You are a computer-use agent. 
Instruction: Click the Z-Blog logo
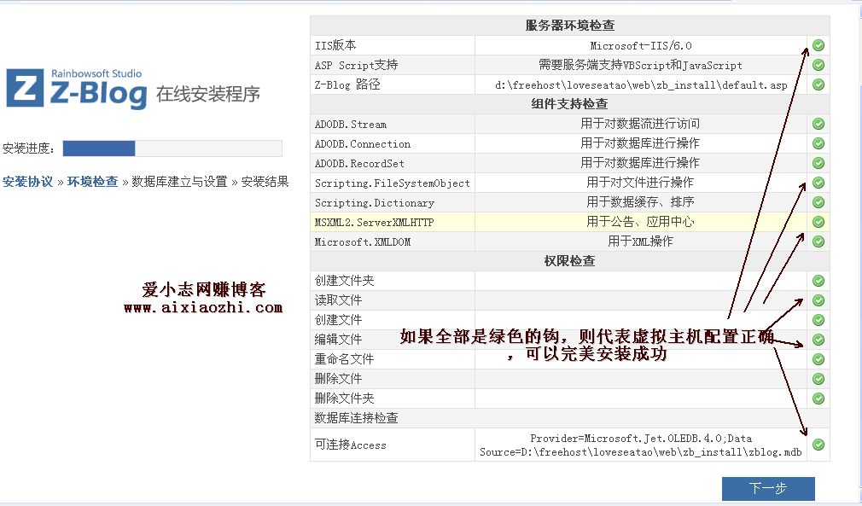pyautogui.click(x=77, y=89)
